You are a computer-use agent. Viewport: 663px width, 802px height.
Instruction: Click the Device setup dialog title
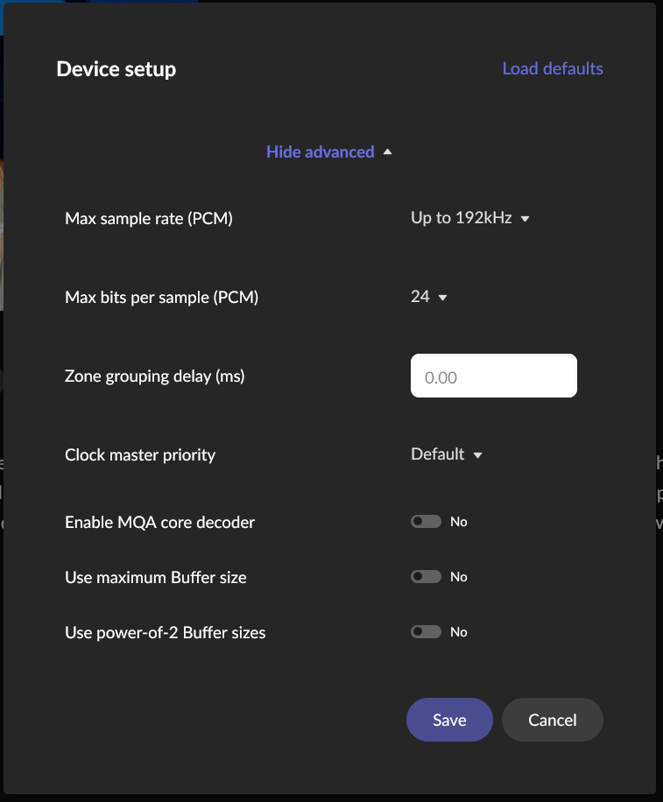(116, 69)
